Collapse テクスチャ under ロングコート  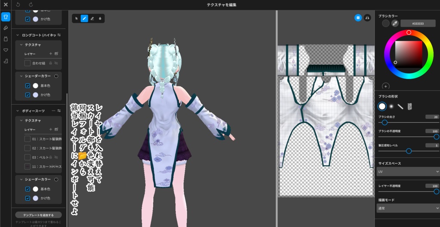point(21,45)
